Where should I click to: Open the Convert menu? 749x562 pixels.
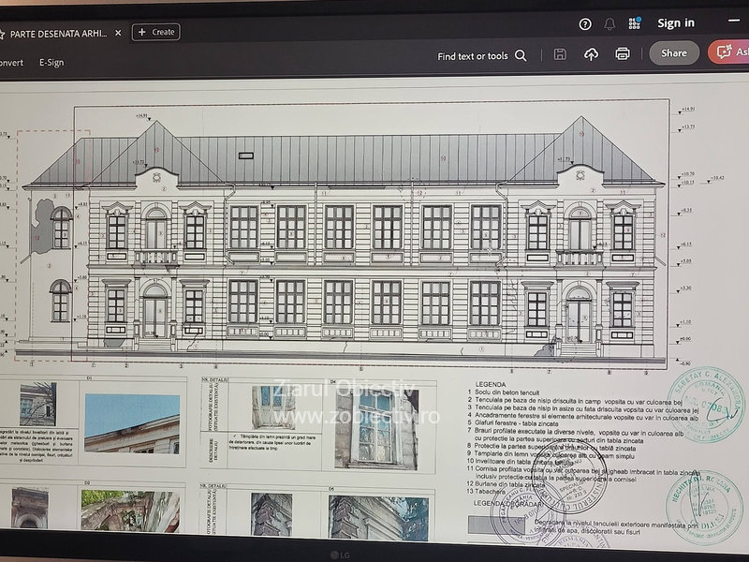(11, 63)
